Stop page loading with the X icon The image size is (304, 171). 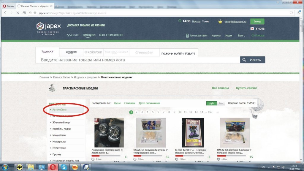pyautogui.click(x=18, y=13)
